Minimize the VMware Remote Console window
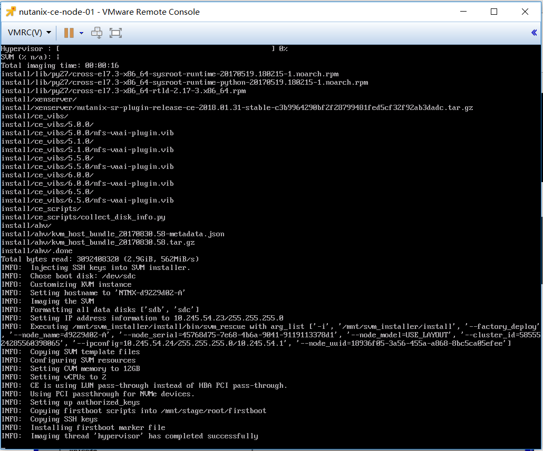543x451 pixels. click(463, 12)
